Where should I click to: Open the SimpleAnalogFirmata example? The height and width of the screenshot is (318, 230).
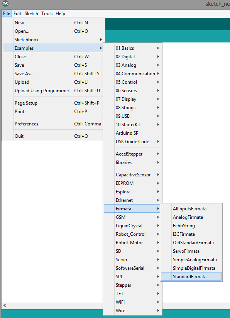[x=191, y=260]
